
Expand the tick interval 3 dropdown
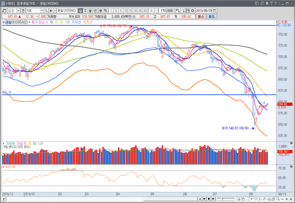pyautogui.click(x=156, y=11)
